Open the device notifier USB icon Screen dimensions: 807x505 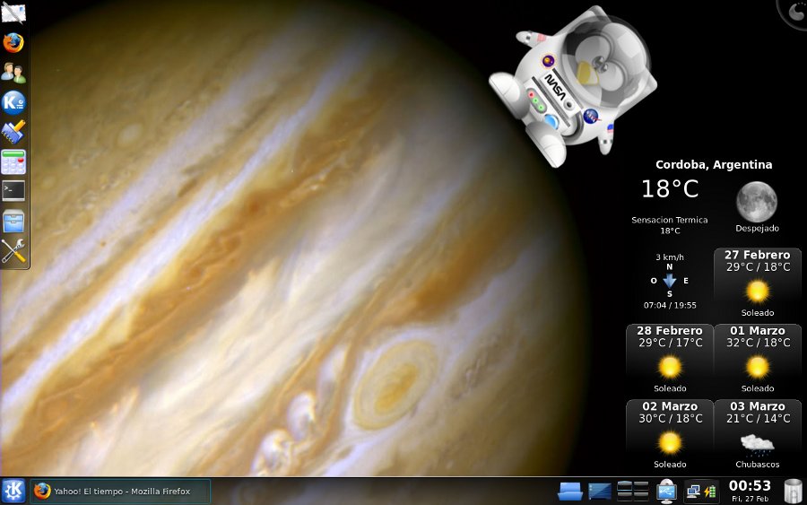[x=666, y=492]
